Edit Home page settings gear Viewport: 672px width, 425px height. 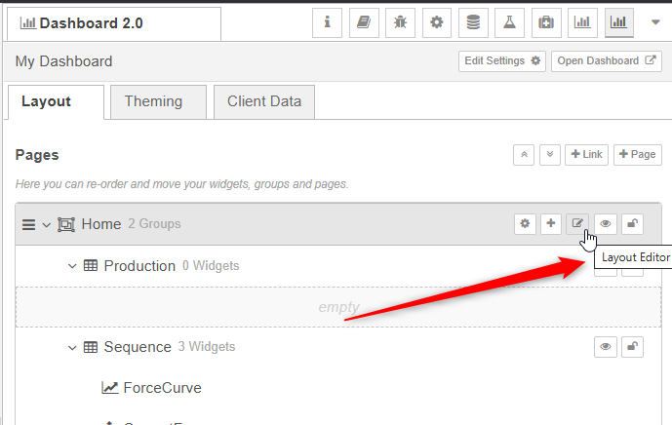[525, 223]
